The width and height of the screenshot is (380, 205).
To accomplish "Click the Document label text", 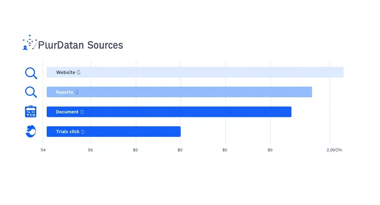I will (x=67, y=112).
